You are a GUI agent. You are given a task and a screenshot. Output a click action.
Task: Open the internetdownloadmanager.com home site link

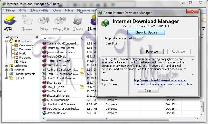coord(160,80)
